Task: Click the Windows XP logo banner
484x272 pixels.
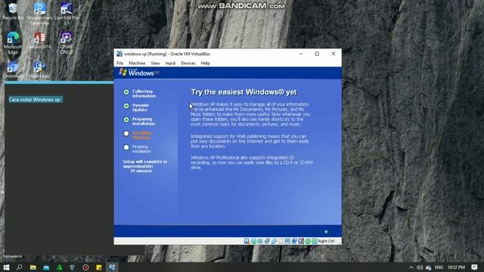Action: [139, 73]
